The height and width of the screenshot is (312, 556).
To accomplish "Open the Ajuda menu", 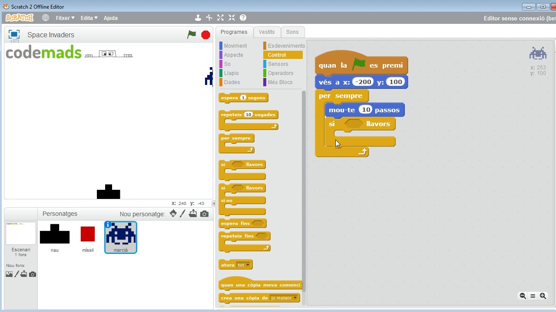I will (111, 18).
